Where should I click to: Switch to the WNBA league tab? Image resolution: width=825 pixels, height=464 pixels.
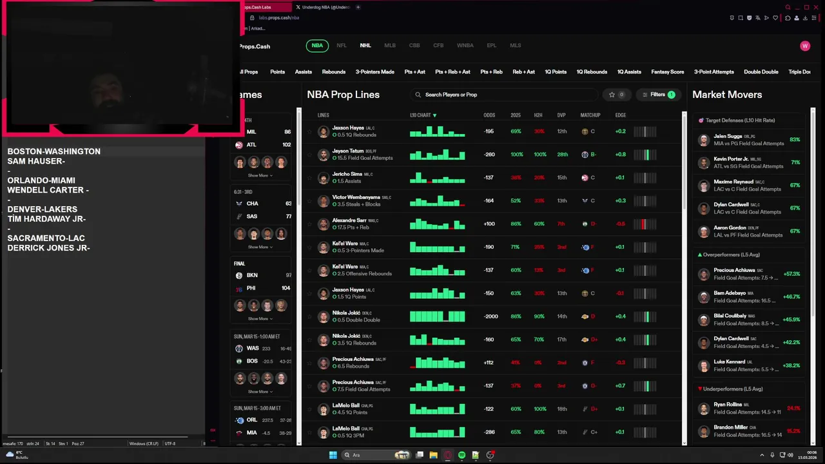click(x=465, y=46)
